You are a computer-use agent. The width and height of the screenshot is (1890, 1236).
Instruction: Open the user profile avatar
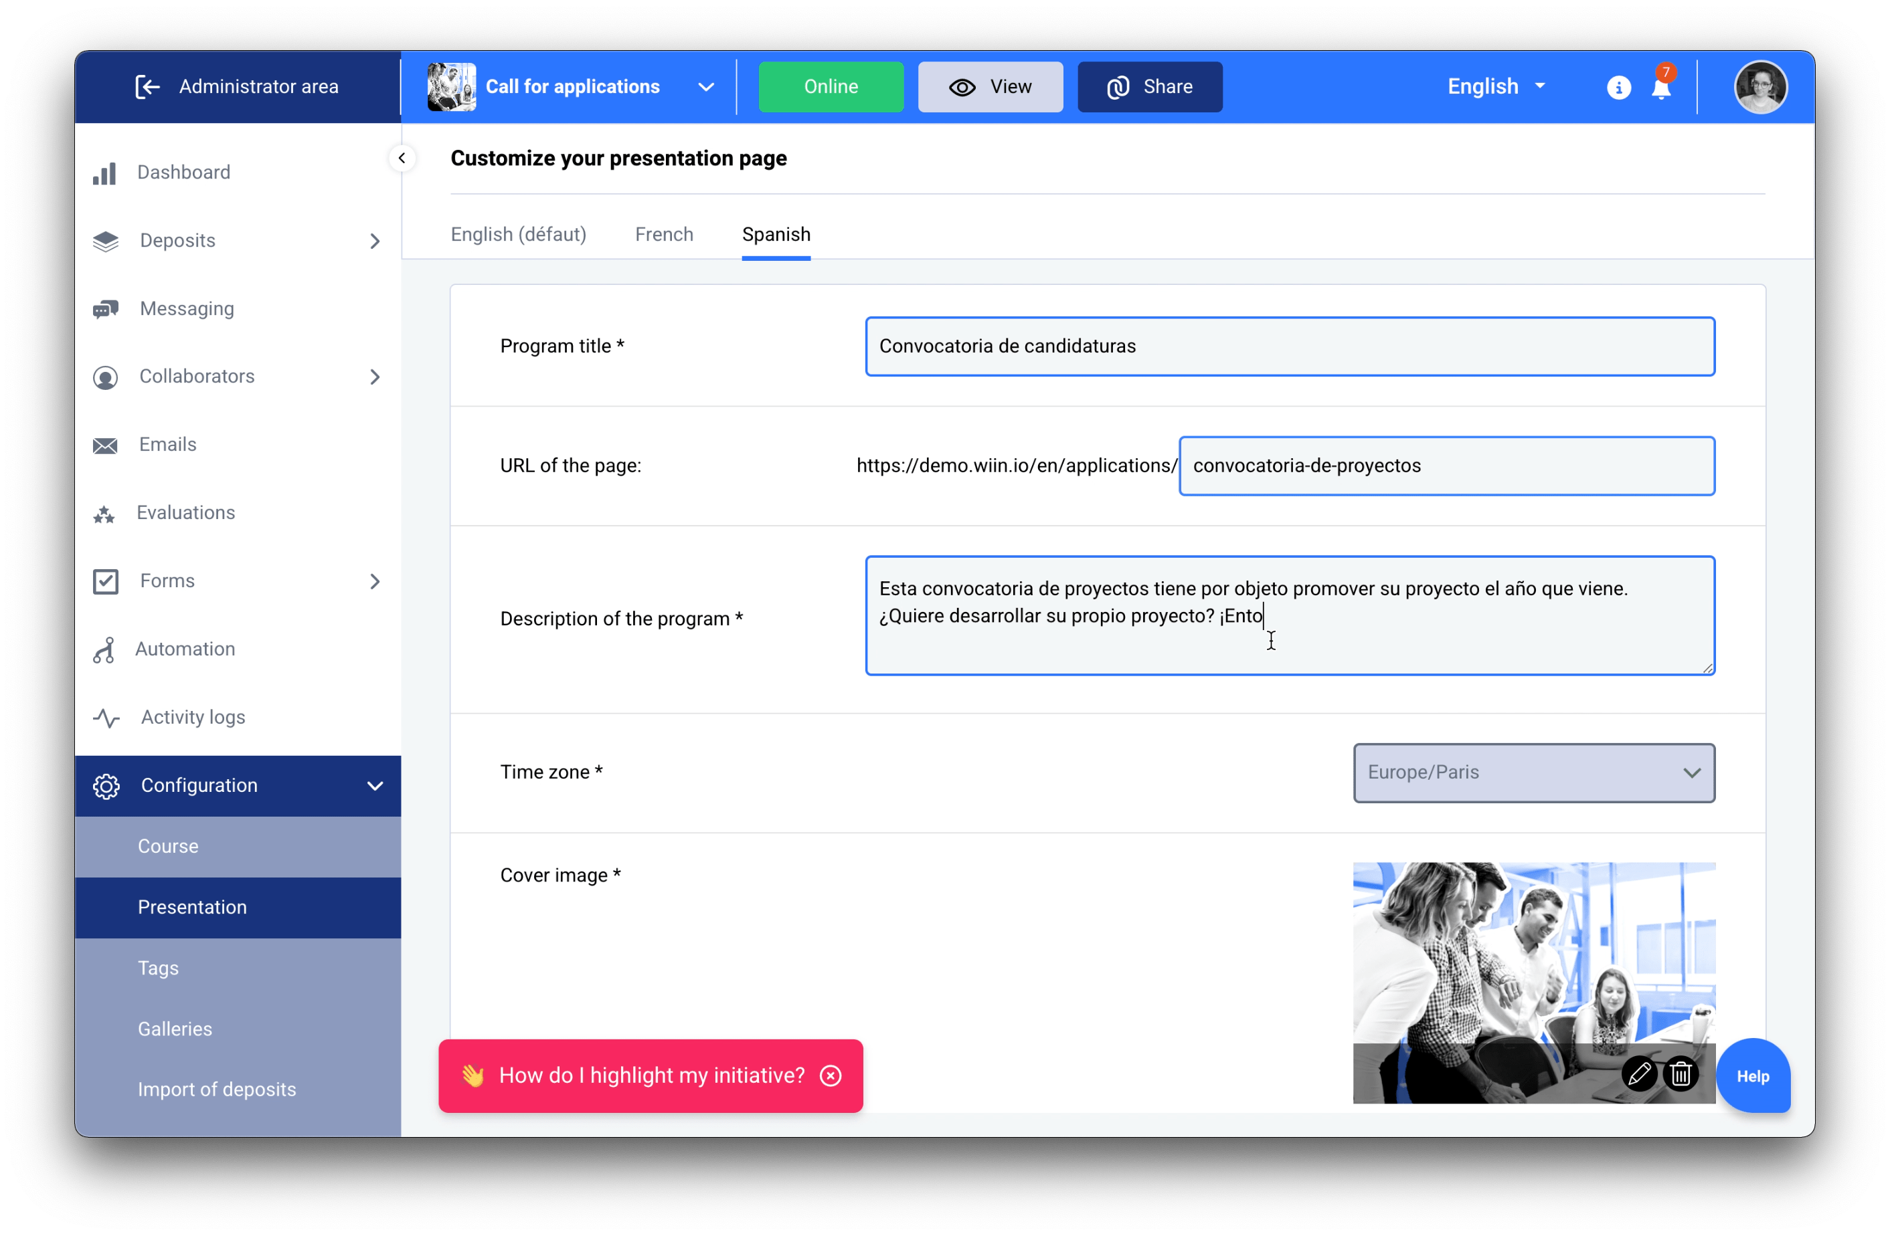tap(1759, 86)
